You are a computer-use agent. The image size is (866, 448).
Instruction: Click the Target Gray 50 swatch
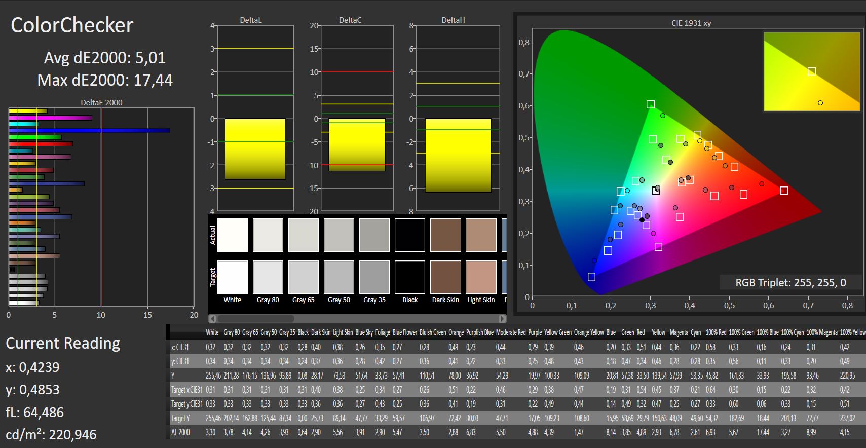click(x=339, y=277)
